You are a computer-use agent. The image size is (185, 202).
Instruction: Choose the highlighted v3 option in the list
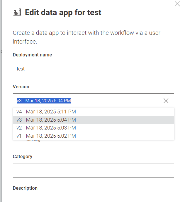(x=46, y=120)
